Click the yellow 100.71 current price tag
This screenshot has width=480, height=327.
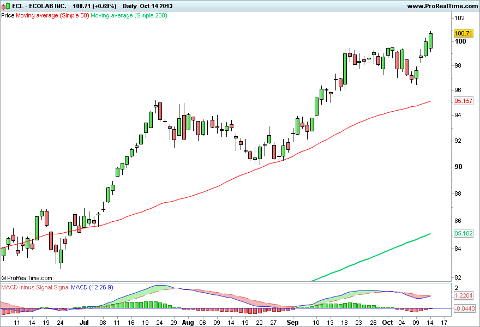tap(463, 33)
